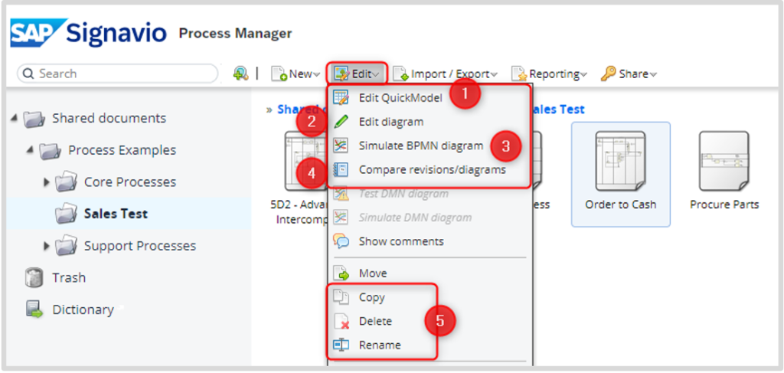The image size is (784, 373).
Task: Select Core Processes label in tree
Action: 130,182
